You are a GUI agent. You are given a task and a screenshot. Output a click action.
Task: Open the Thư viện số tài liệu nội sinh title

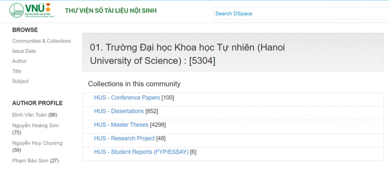[x=111, y=11]
